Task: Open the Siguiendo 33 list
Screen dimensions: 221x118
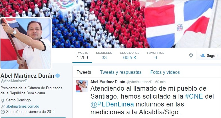Action: click(x=104, y=55)
